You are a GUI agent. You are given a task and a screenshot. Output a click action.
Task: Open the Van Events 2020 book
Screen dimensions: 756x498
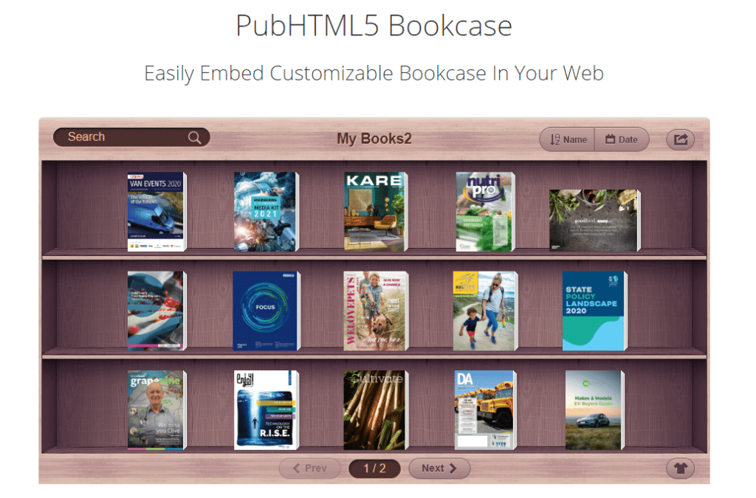[x=156, y=212]
